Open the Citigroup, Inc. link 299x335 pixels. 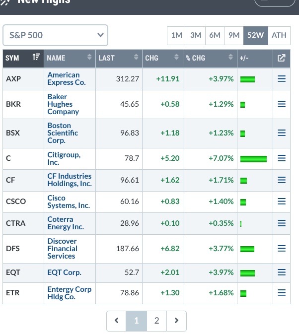pos(64,158)
